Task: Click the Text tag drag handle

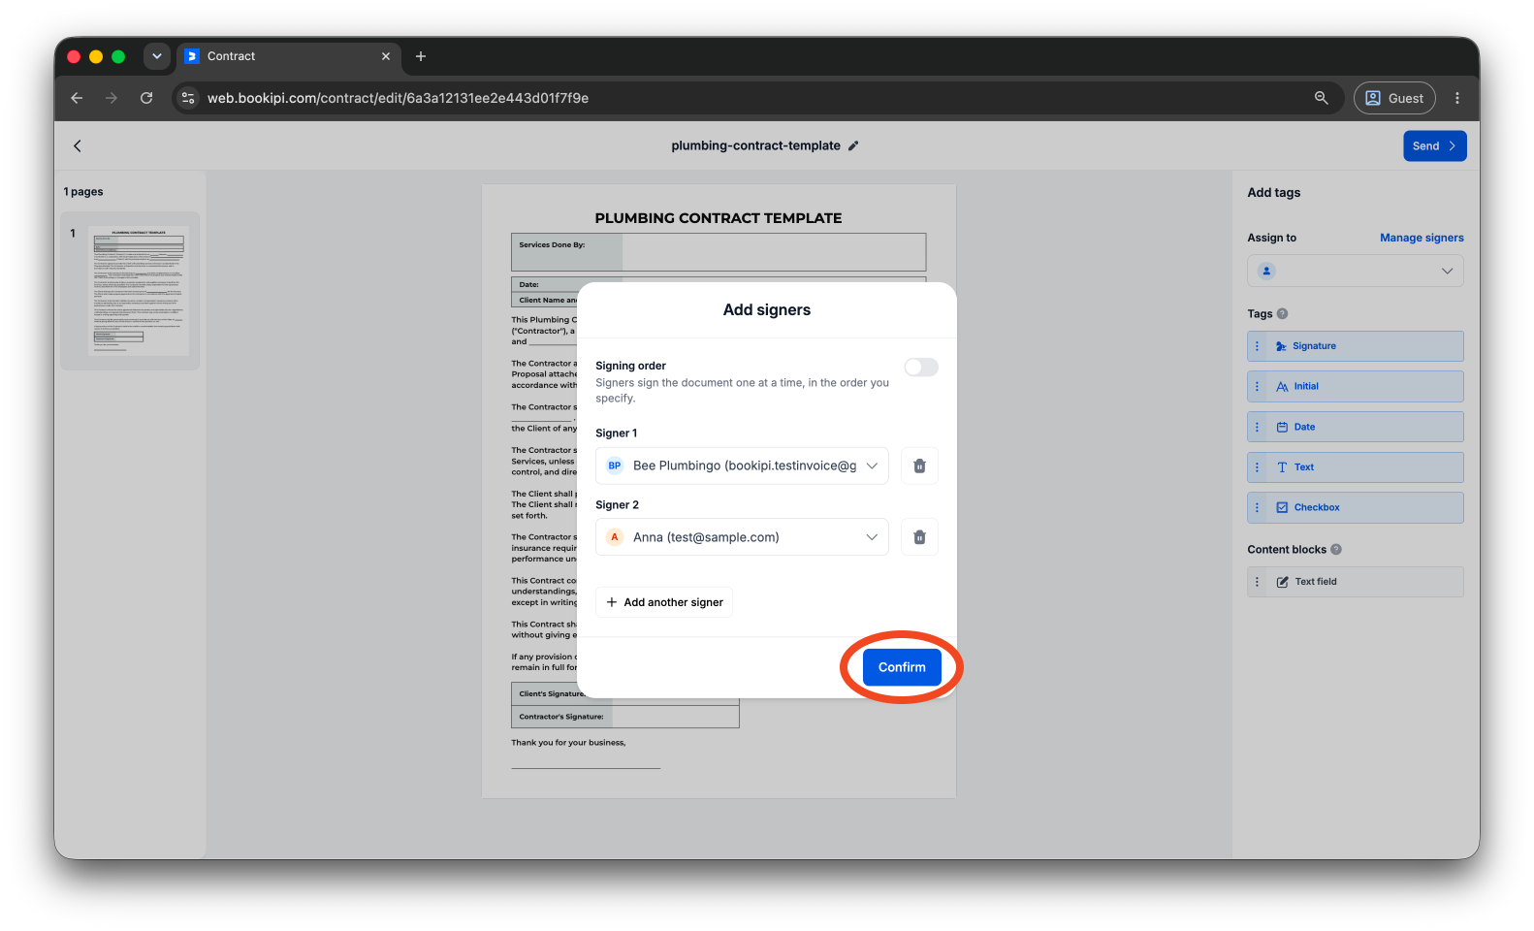Action: tap(1258, 467)
